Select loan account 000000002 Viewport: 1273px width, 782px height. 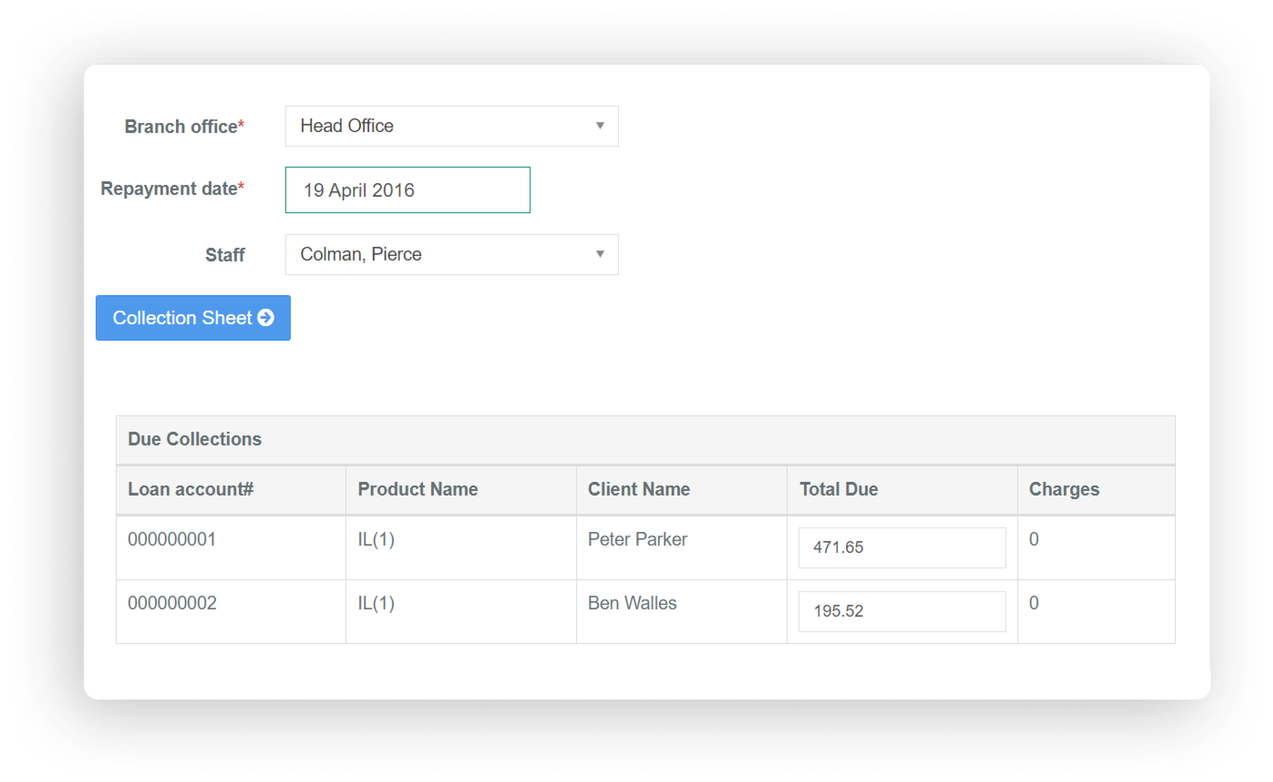point(172,603)
